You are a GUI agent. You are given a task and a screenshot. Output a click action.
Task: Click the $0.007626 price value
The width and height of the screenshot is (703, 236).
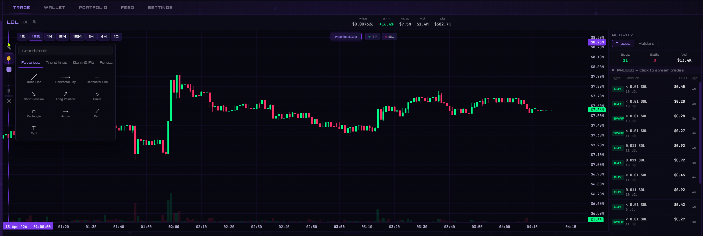point(363,24)
